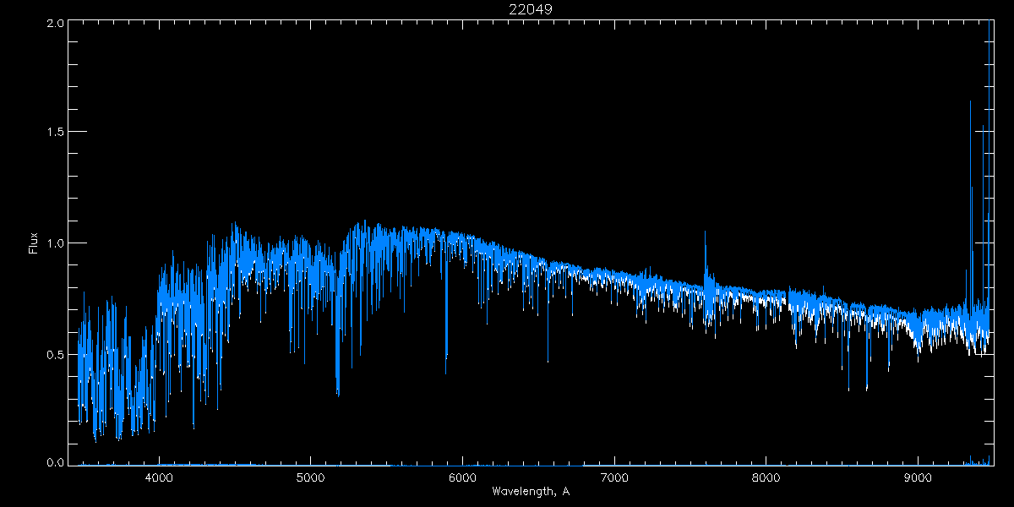
Task: Select the 5000 wavelength tick label
Action: [310, 477]
